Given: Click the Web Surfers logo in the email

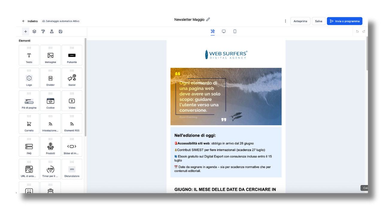Looking at the screenshot, I should coord(226,55).
